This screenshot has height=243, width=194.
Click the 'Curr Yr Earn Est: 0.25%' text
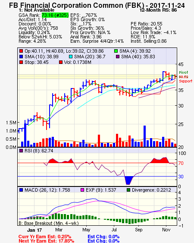pyautogui.click(x=45, y=237)
